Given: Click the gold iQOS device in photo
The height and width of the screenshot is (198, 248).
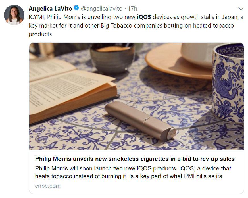Looking at the screenshot, I should 140,121.
